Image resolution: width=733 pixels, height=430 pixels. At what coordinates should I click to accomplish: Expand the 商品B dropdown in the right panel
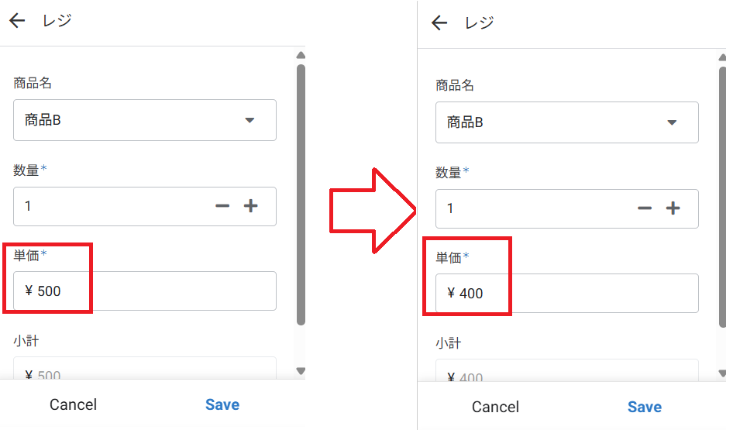(x=672, y=122)
